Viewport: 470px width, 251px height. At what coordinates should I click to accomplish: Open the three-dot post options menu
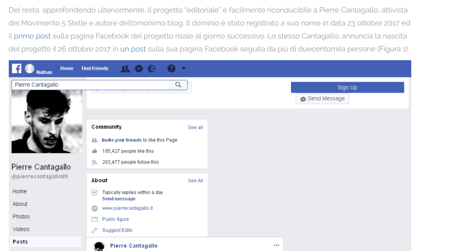pyautogui.click(x=276, y=245)
